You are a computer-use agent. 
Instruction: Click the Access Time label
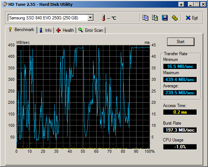coord(175,106)
